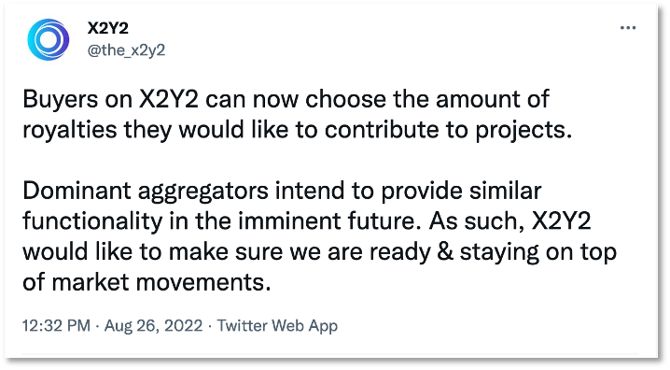Click the ampersand between ready and staying

click(x=445, y=251)
